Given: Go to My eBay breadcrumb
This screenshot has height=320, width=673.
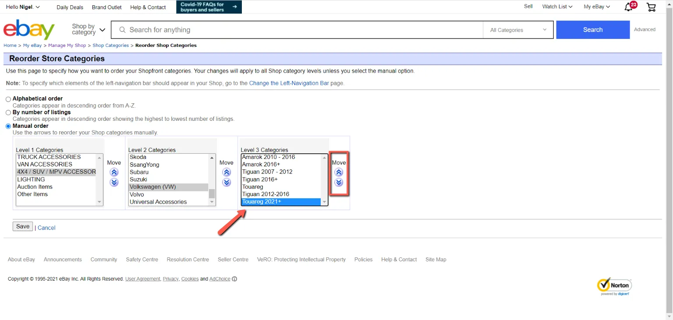Looking at the screenshot, I should pyautogui.click(x=32, y=46).
